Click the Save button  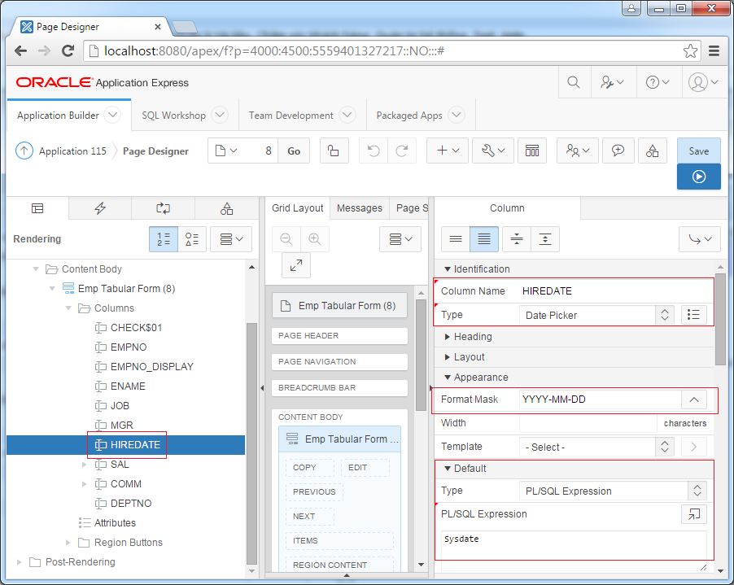[698, 151]
